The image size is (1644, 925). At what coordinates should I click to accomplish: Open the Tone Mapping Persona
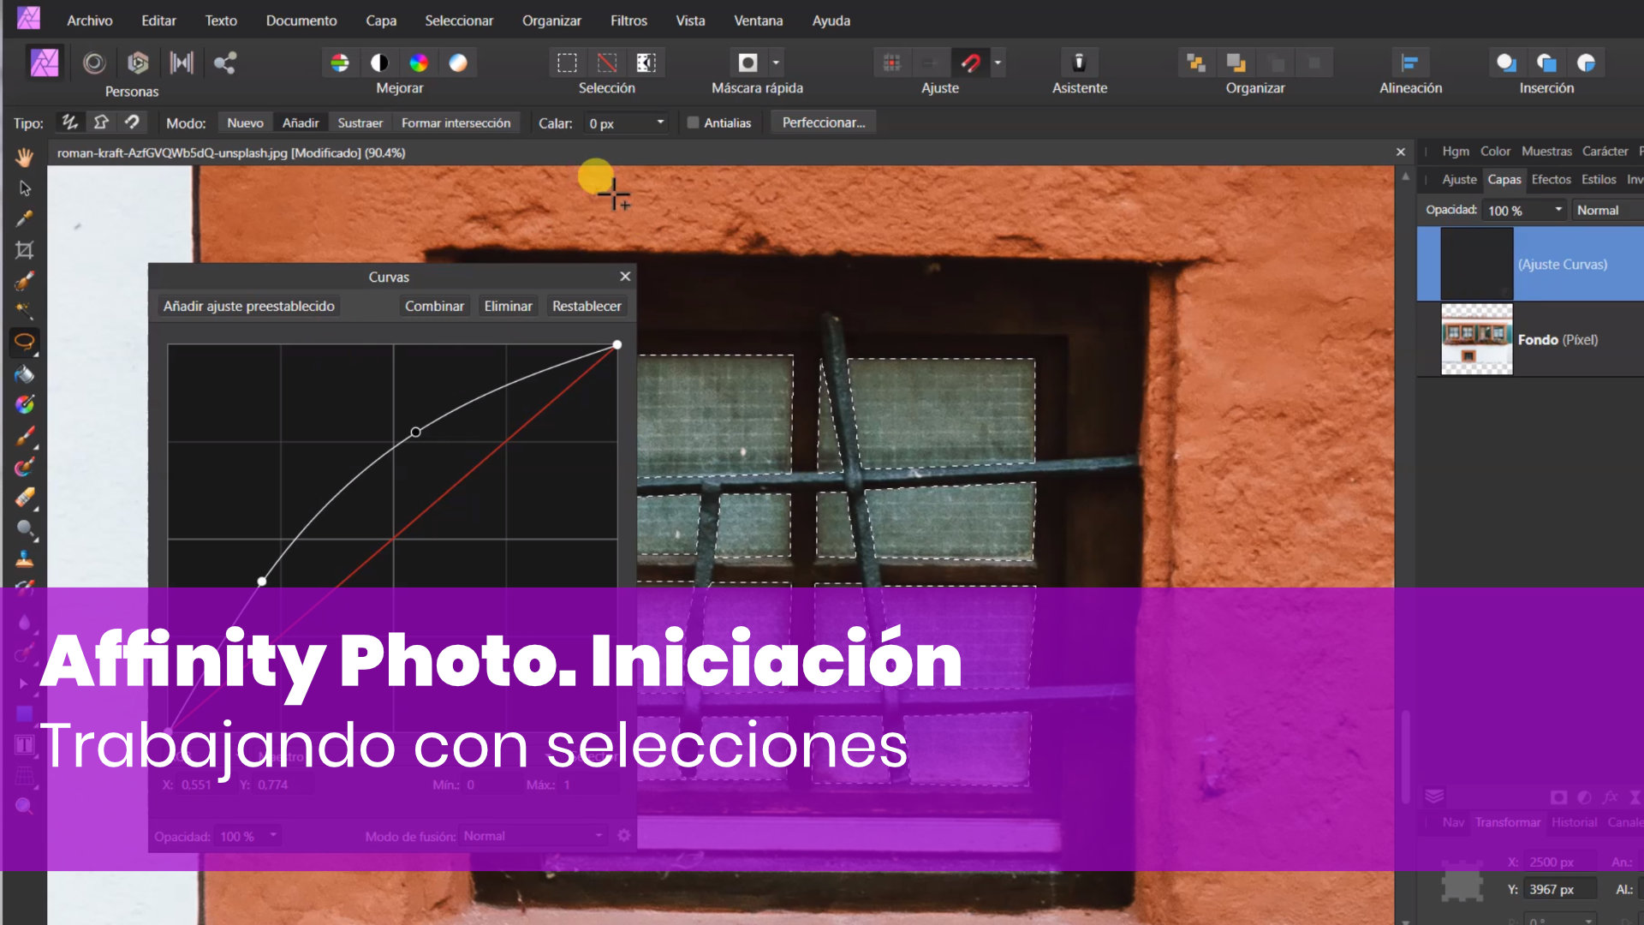182,63
